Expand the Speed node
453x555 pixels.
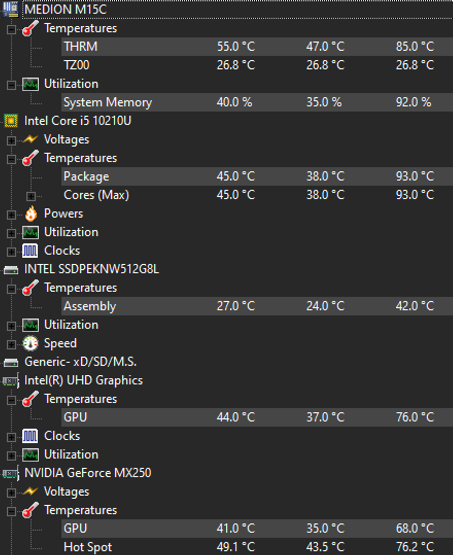point(11,345)
